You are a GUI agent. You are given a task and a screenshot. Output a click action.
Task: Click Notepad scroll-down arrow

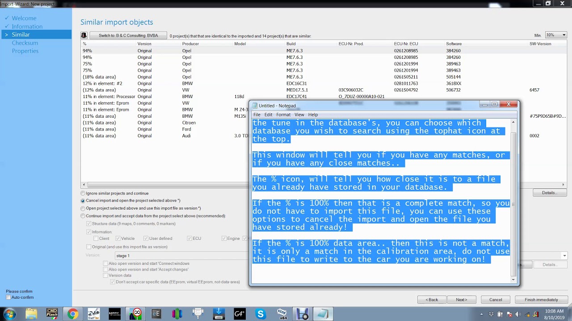tap(513, 280)
